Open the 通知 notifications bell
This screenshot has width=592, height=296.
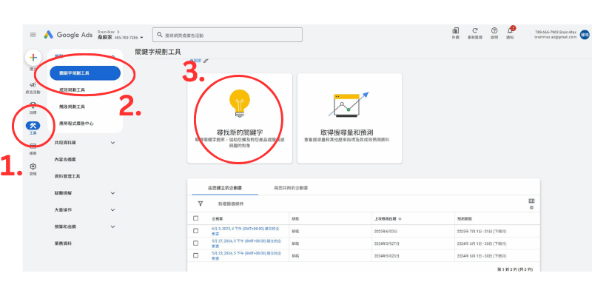coord(511,31)
